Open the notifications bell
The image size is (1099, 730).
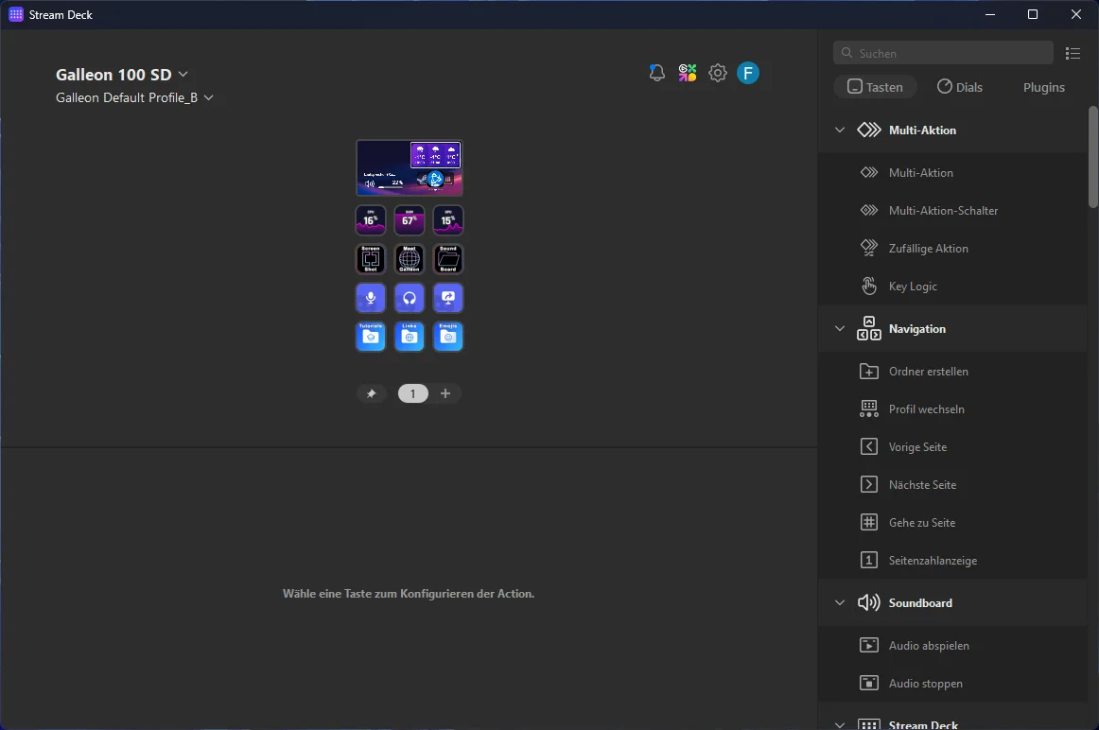(x=656, y=72)
